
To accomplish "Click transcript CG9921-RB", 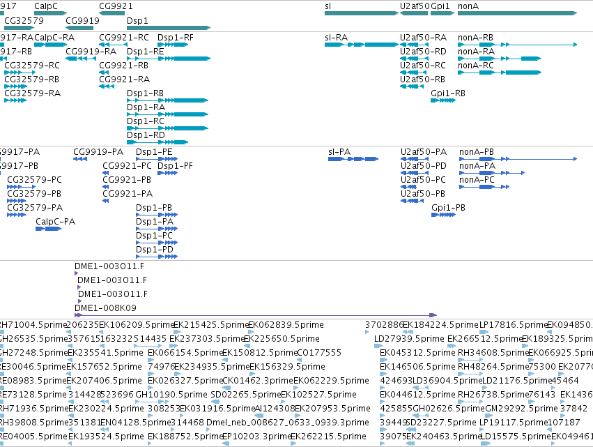I will pyautogui.click(x=104, y=73).
